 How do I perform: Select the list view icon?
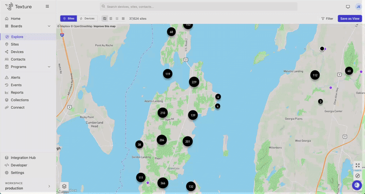(117, 19)
